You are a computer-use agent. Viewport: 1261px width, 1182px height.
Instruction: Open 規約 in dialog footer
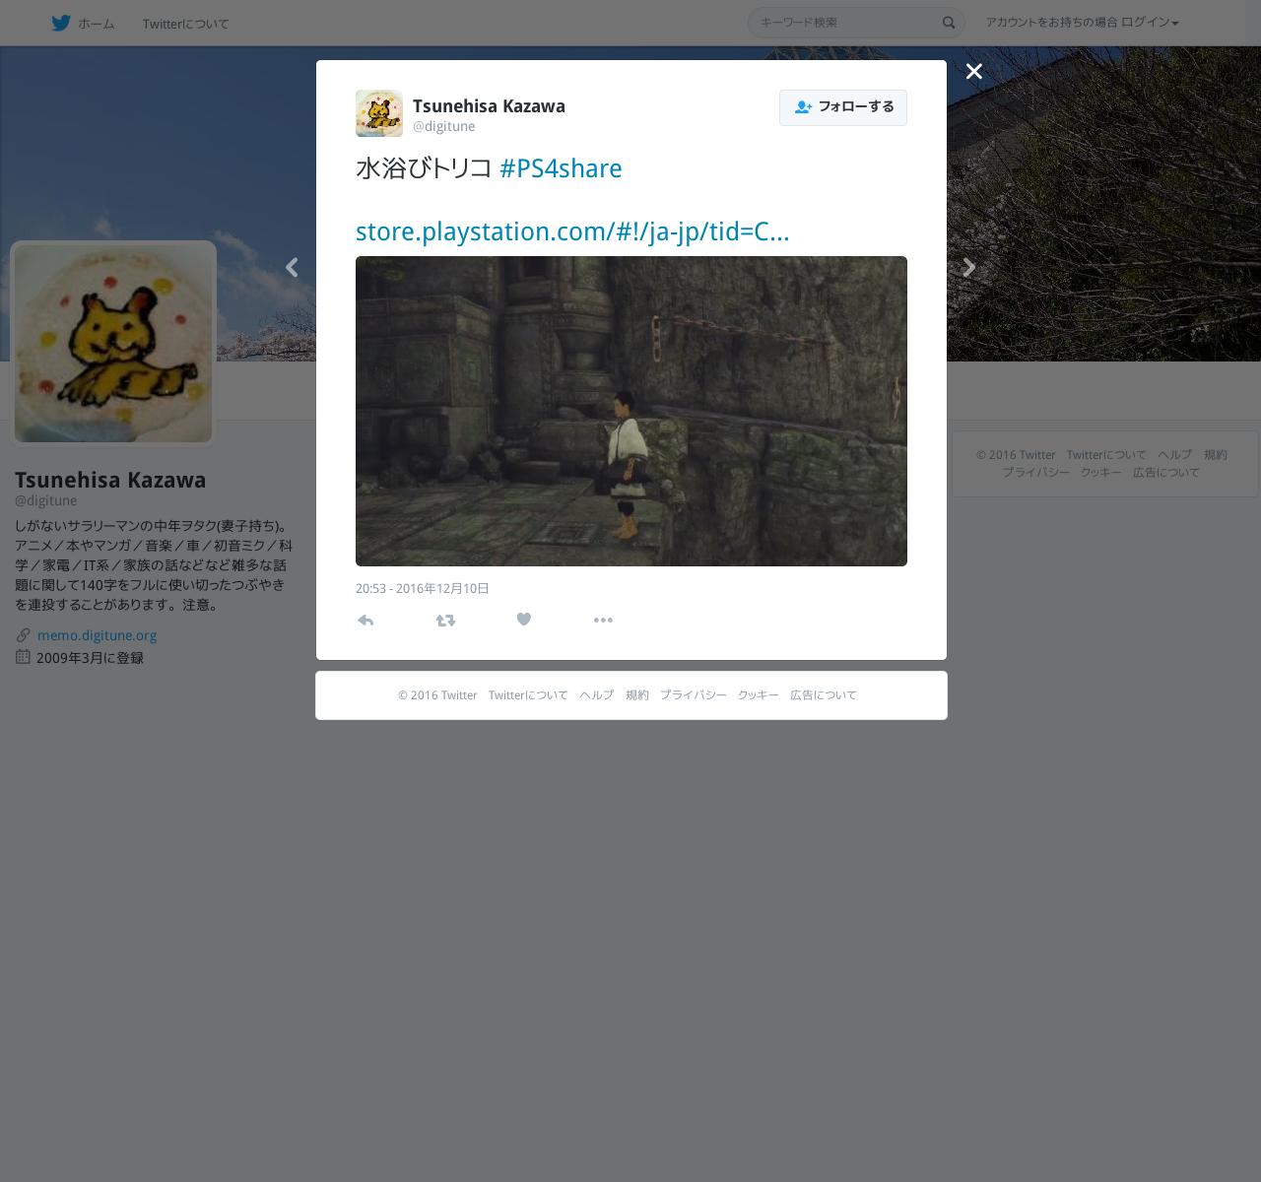tap(637, 694)
